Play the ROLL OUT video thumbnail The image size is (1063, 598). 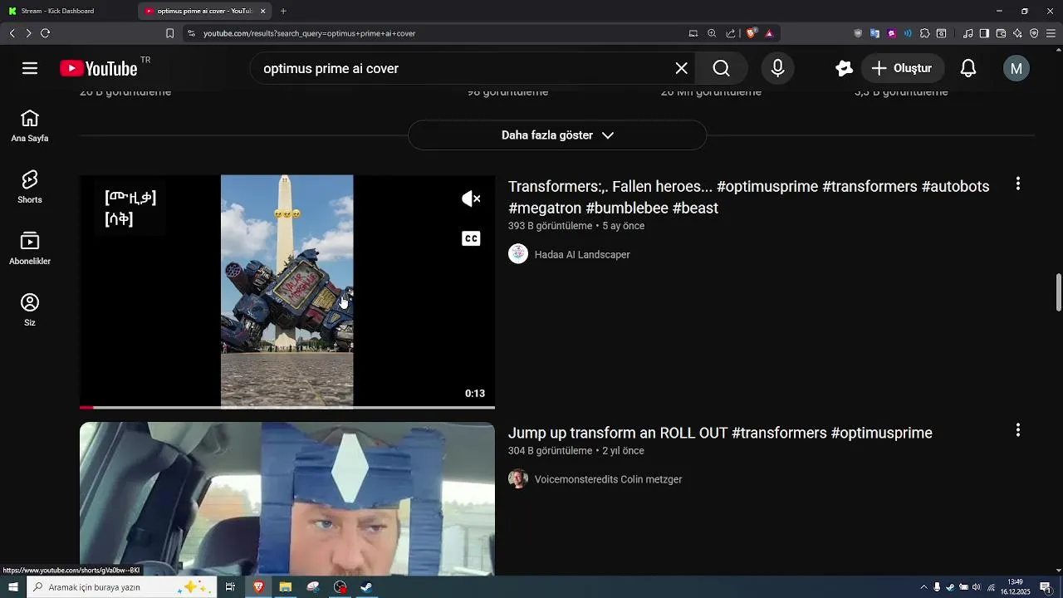[x=287, y=498]
